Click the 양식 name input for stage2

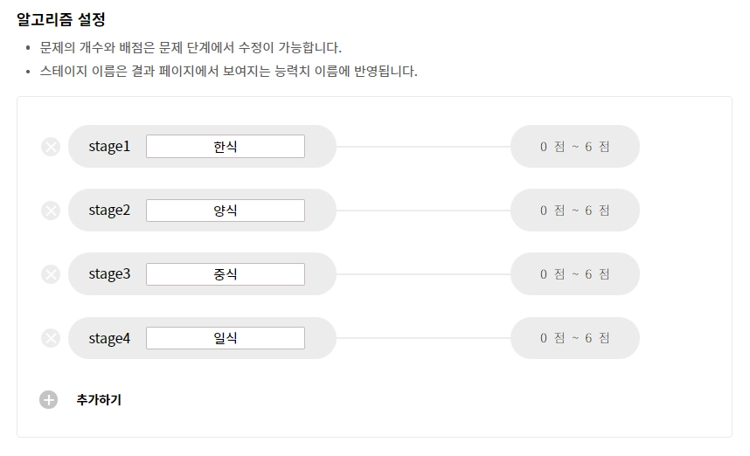coord(226,211)
